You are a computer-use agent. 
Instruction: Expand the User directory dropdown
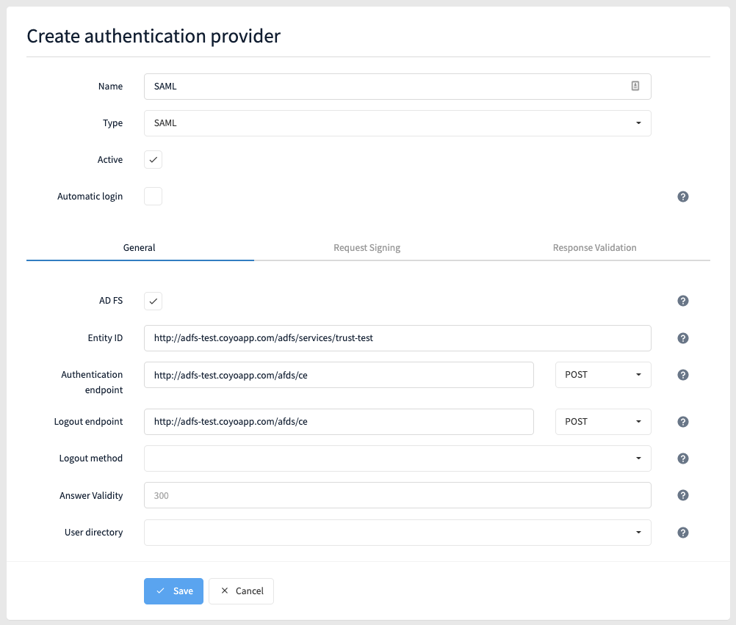(397, 533)
